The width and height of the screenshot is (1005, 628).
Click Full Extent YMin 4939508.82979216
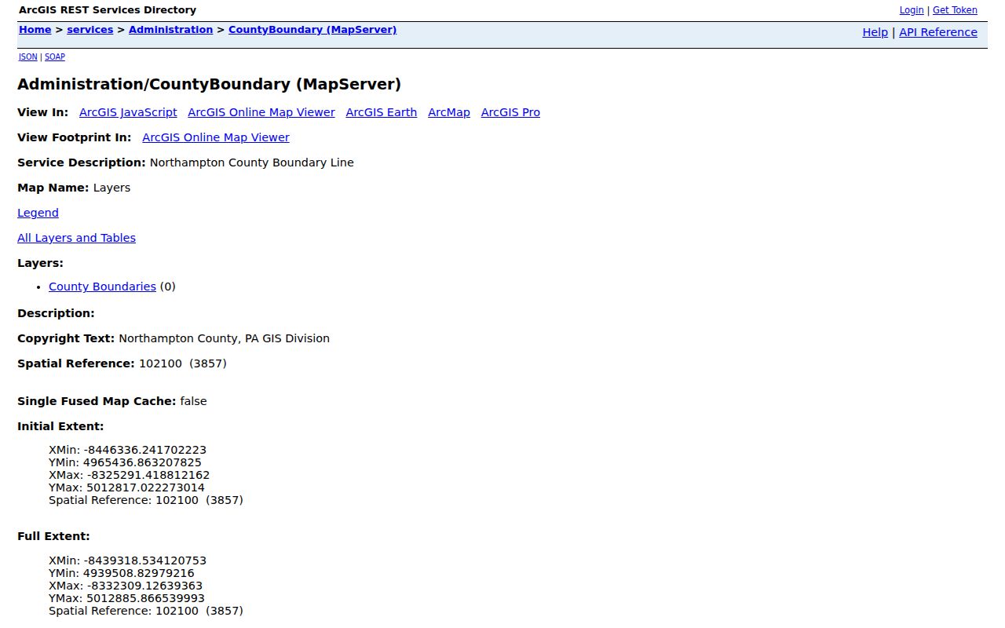point(122,573)
